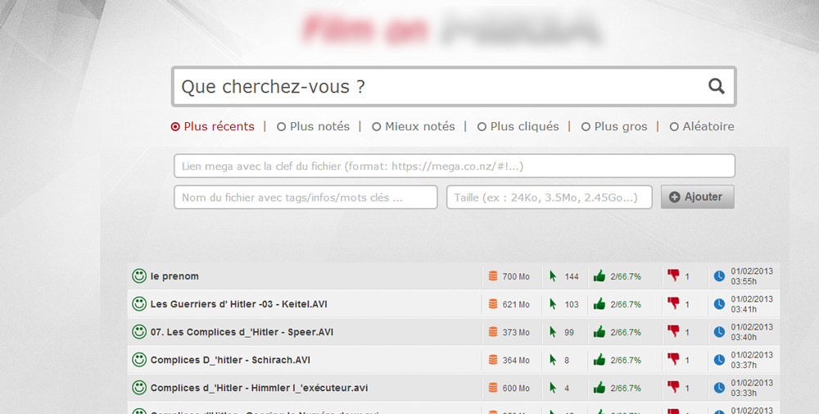The image size is (819, 414).
Task: Click thumbs-down on Himmler l_'exécuteur.avi row
Action: click(x=674, y=388)
